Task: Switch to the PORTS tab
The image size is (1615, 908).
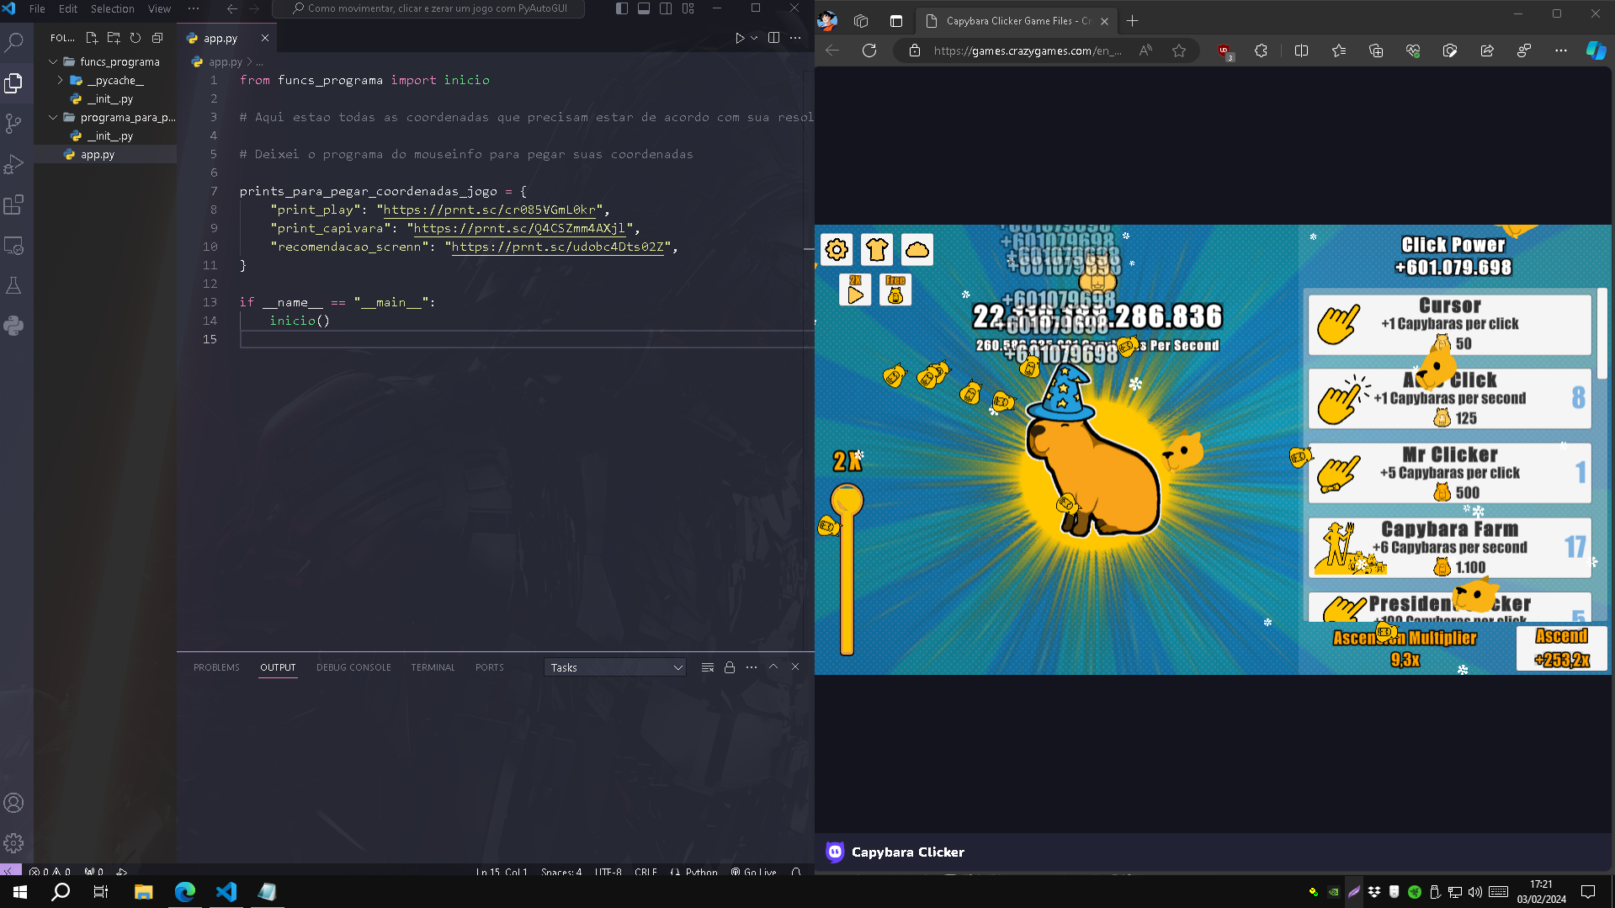Action: click(489, 667)
